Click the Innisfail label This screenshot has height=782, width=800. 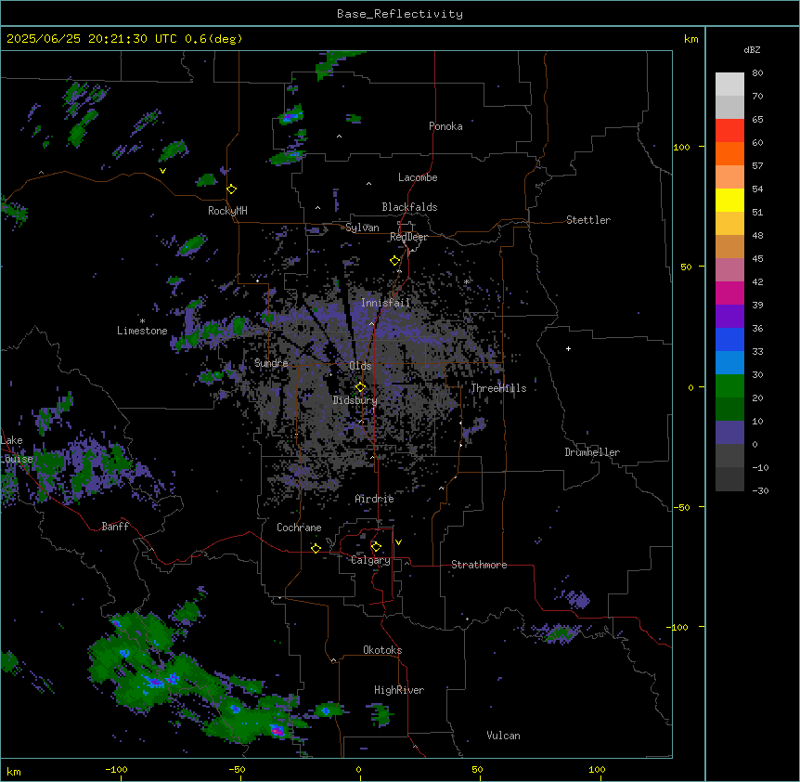(x=386, y=303)
